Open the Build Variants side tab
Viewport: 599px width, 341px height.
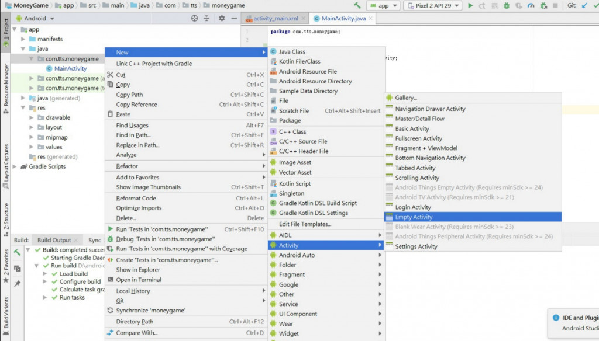(6, 316)
